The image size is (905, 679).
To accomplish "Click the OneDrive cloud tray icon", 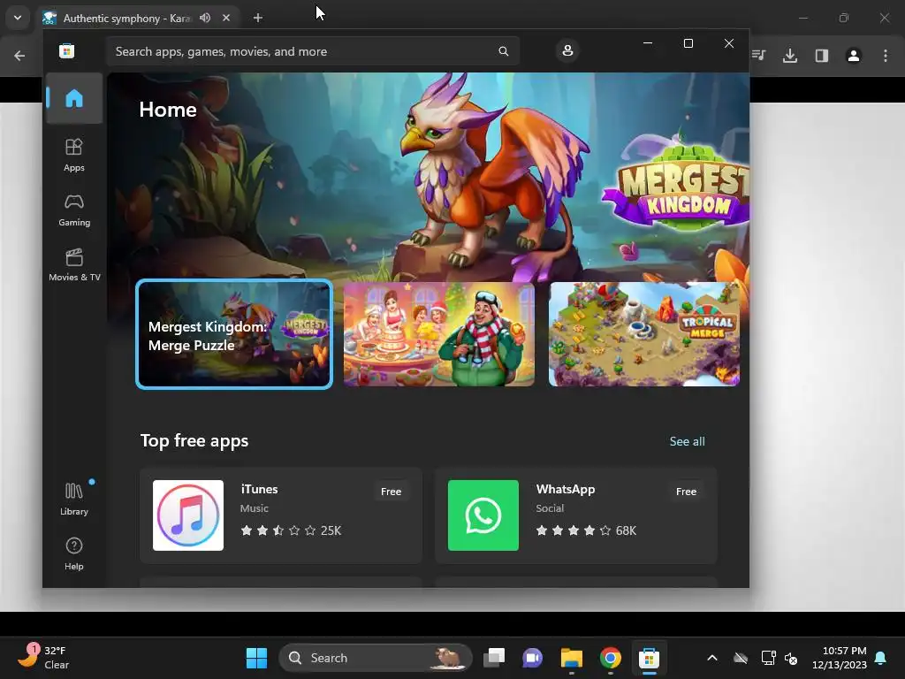I will [x=741, y=658].
